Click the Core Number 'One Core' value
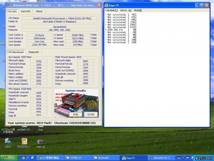Viewport: 214px width, 161px height. tap(39, 42)
